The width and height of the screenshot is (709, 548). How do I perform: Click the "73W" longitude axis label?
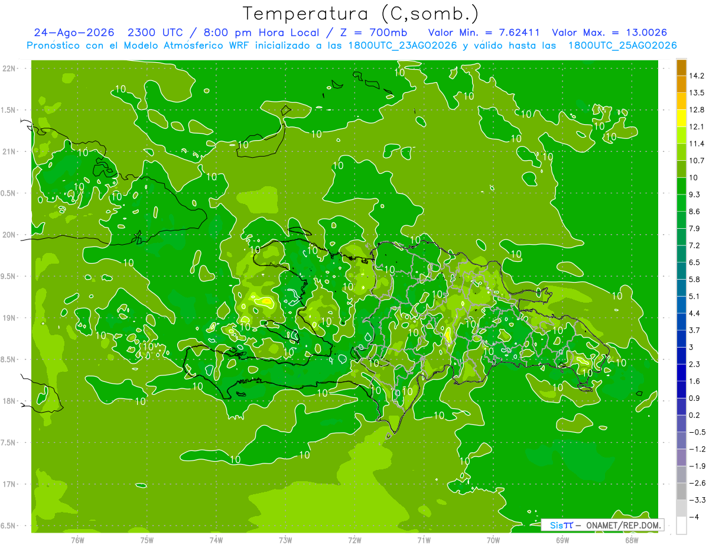[285, 540]
